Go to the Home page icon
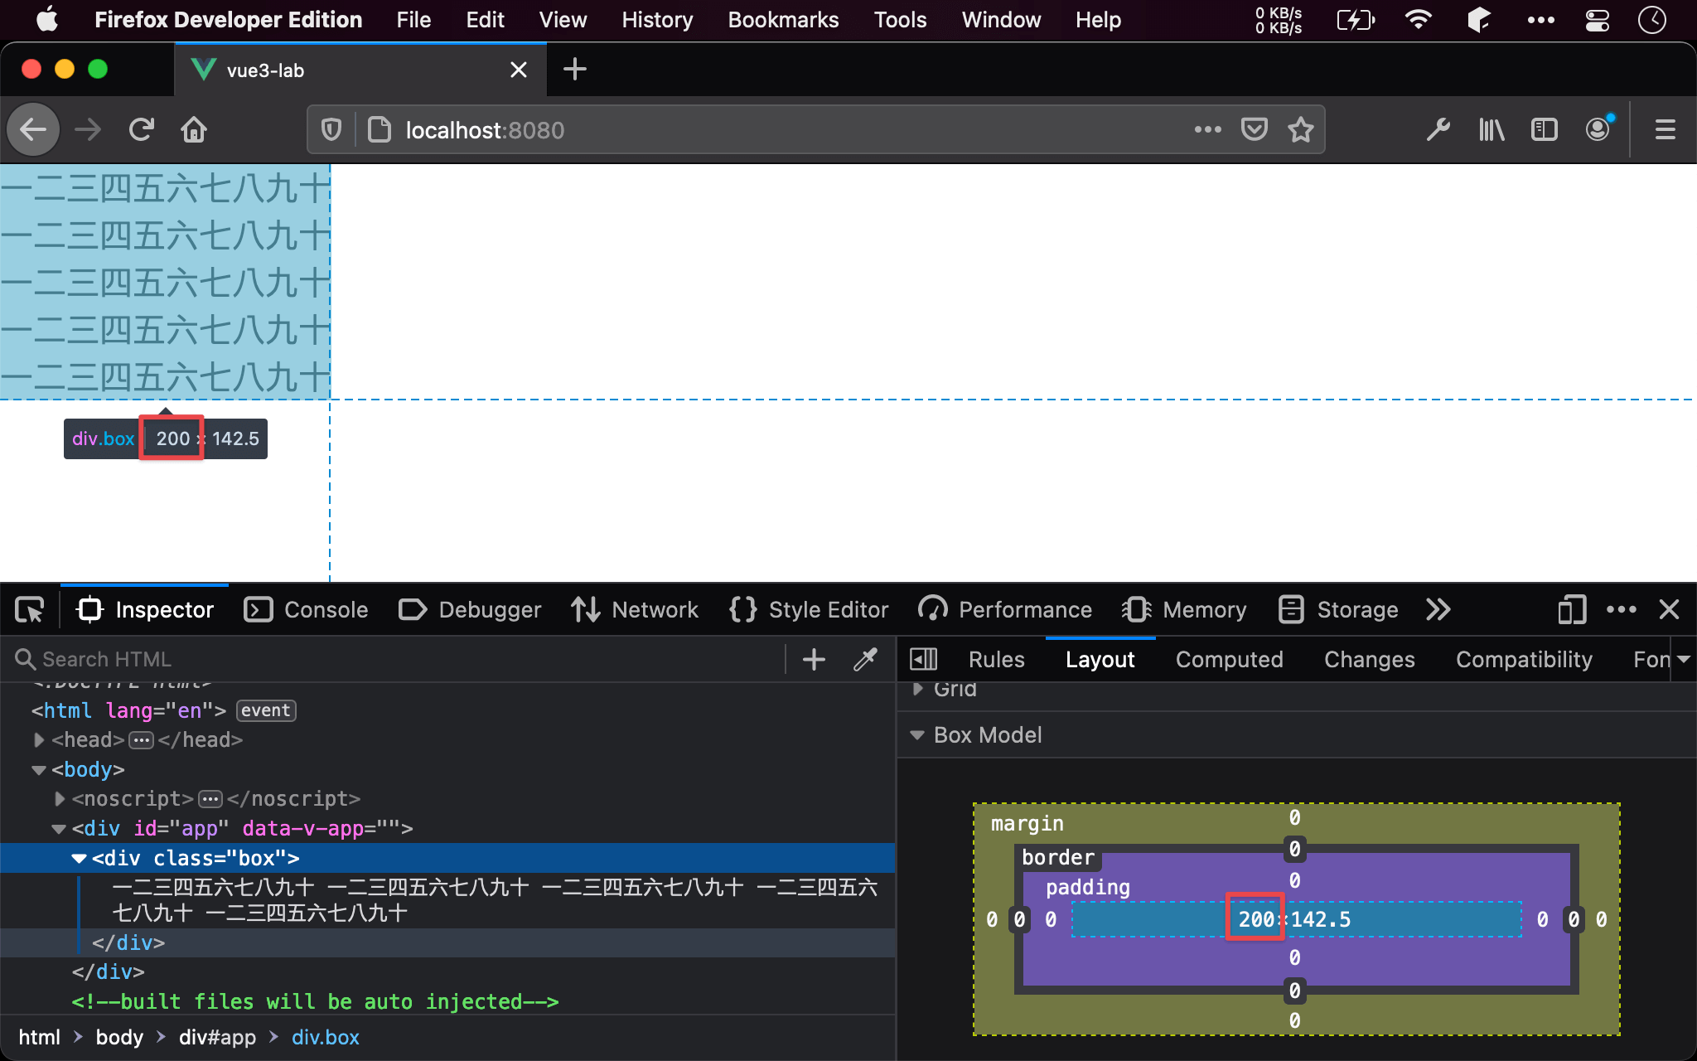This screenshot has height=1061, width=1697. 194,129
